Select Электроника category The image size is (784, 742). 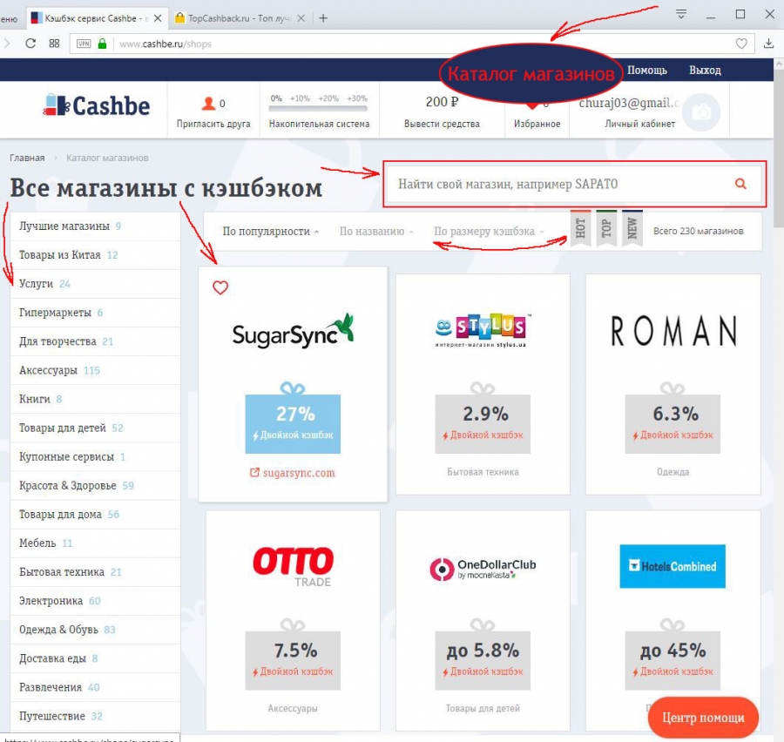[95, 601]
